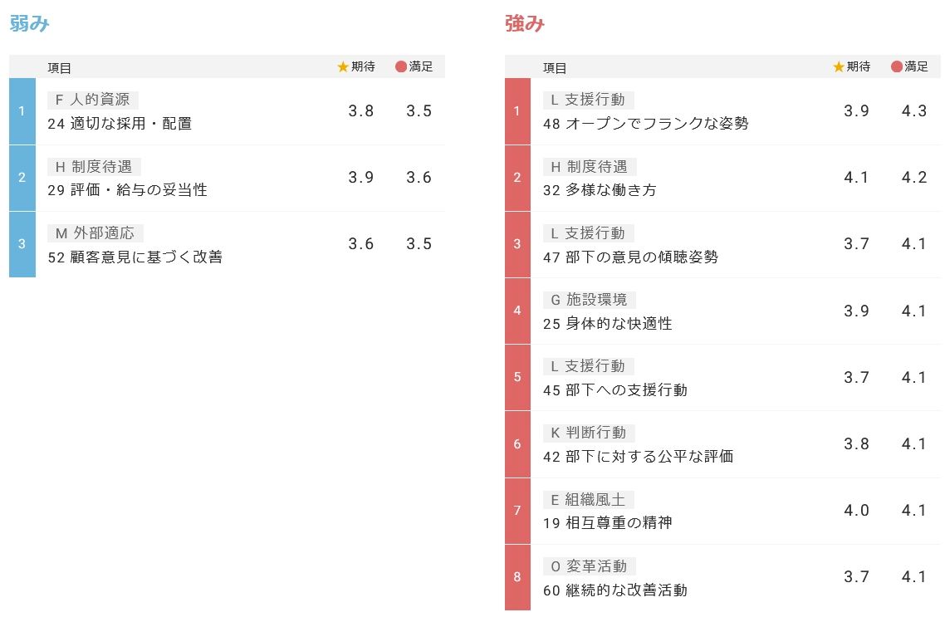Open the 24 適切な採用・配置 item
945x617 pixels.
tap(120, 124)
